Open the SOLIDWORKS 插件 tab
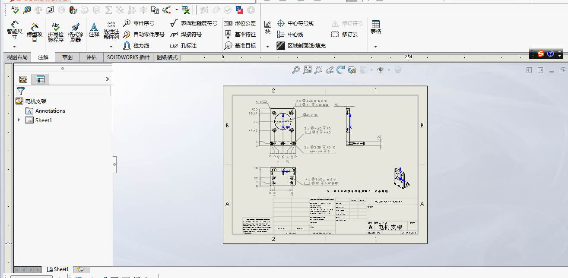The image size is (568, 278). tap(129, 57)
